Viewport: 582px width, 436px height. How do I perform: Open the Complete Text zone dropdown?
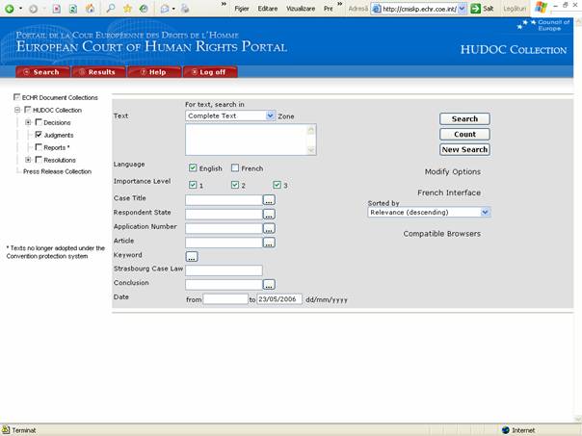tap(270, 115)
